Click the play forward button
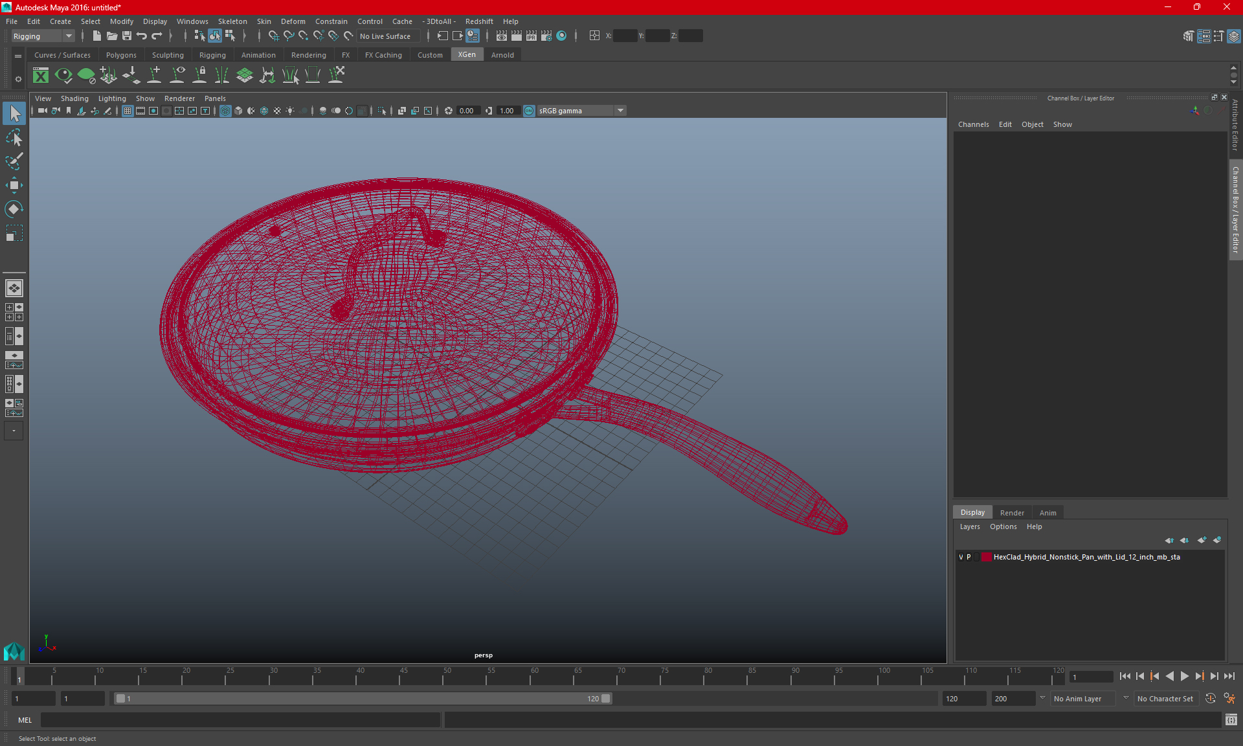 pyautogui.click(x=1184, y=676)
